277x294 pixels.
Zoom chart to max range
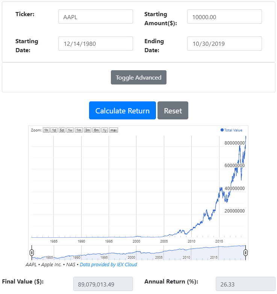tap(114, 130)
